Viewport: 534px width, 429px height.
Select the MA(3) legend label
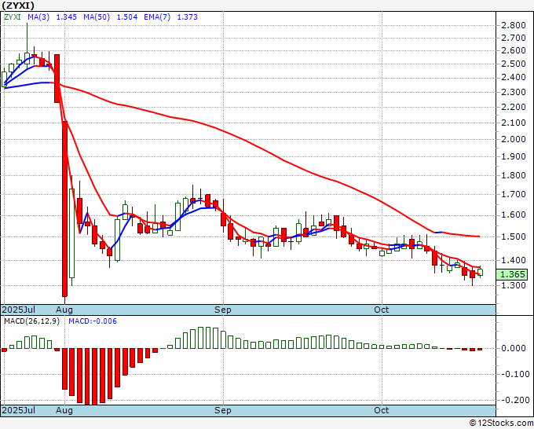[x=38, y=17]
